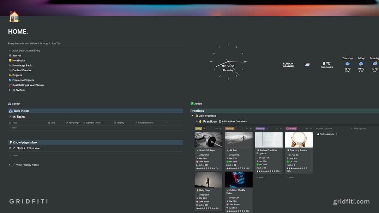Add a card to Weekly group via plus

click(251, 129)
